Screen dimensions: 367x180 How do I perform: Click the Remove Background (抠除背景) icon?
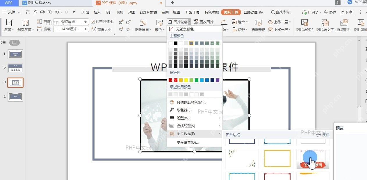pos(143,23)
